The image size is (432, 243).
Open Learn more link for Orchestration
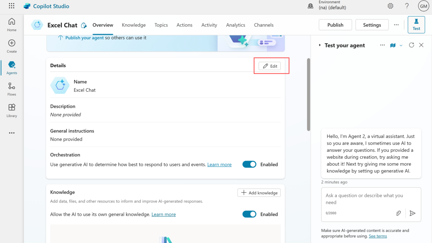click(x=219, y=165)
